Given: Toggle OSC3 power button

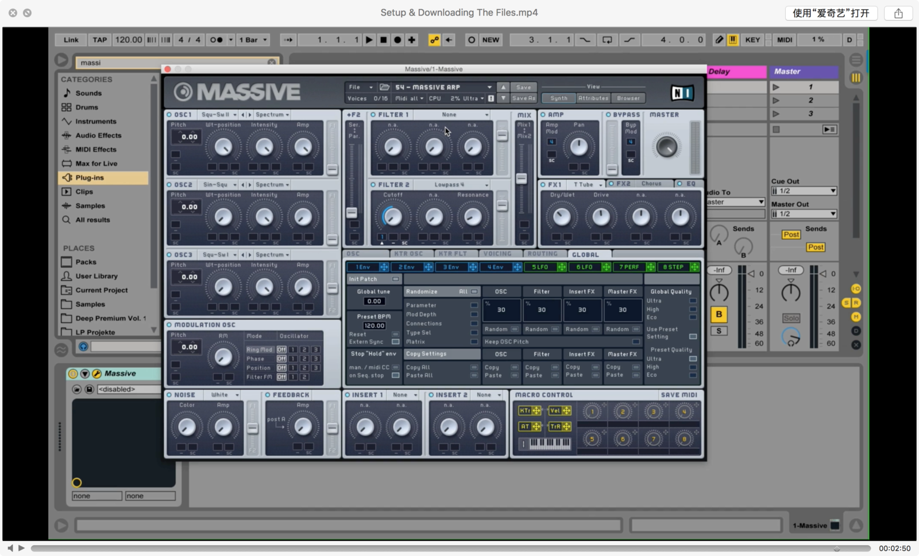Looking at the screenshot, I should pos(169,255).
